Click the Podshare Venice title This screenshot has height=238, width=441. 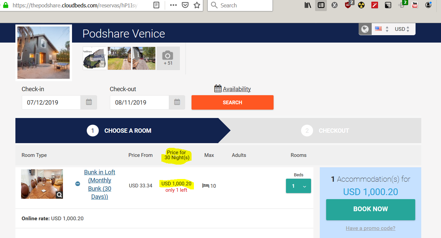(x=124, y=34)
